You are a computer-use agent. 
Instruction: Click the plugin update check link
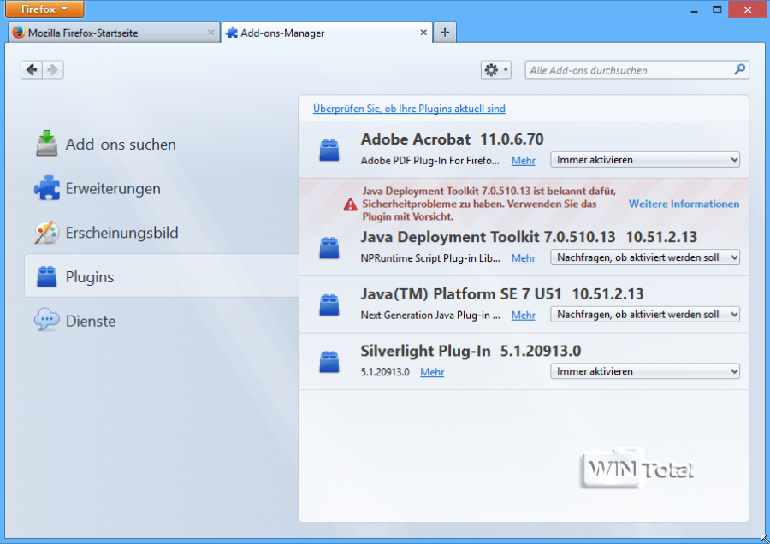[x=409, y=109]
